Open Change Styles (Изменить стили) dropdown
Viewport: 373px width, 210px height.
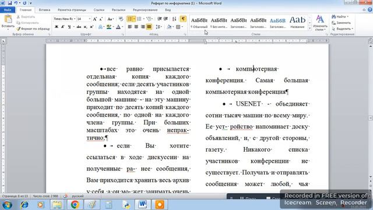click(x=320, y=23)
